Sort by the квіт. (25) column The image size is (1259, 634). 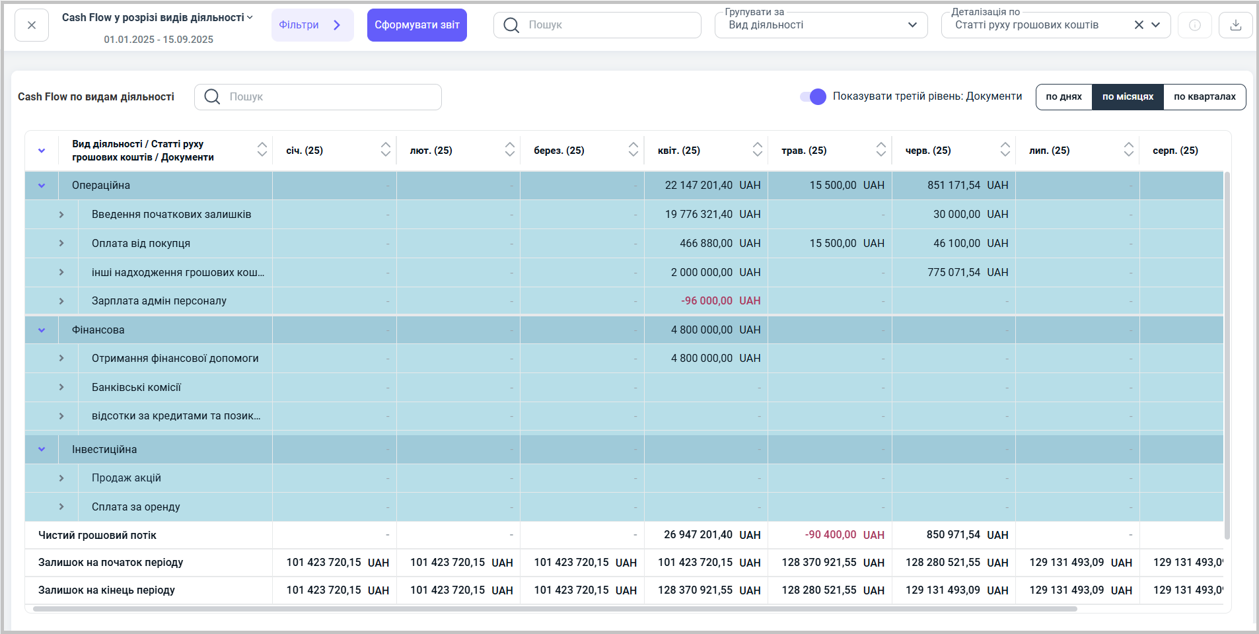click(757, 150)
